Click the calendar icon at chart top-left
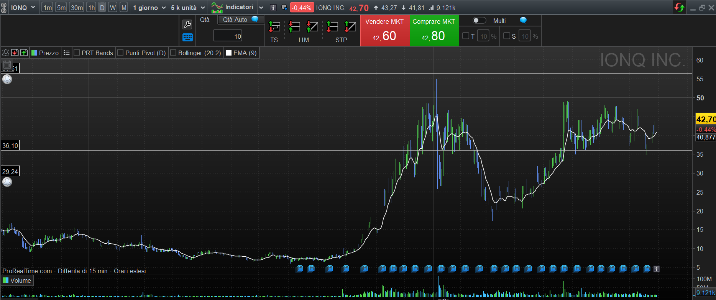This screenshot has height=300, width=716. [x=7, y=64]
